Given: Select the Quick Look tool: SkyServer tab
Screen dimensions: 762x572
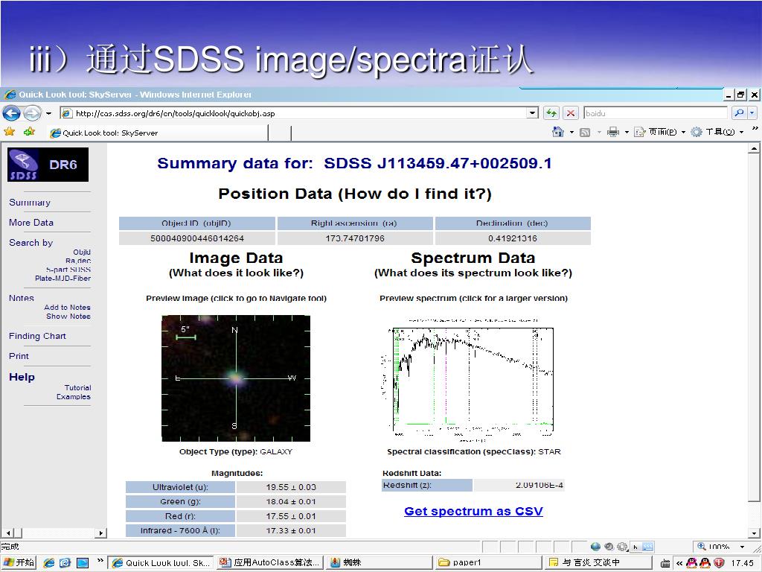Looking at the screenshot, I should (158, 133).
